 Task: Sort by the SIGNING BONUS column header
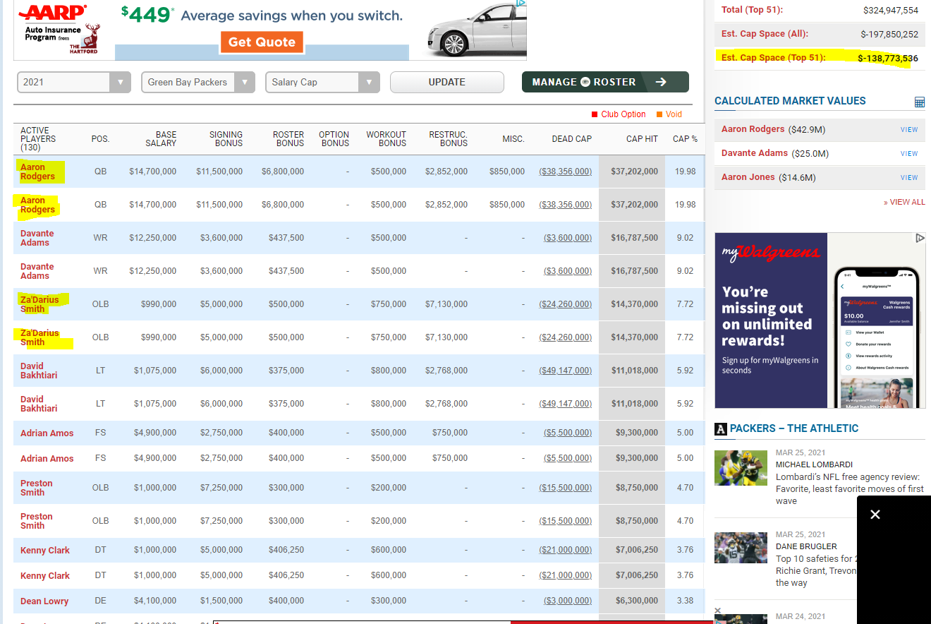[226, 139]
